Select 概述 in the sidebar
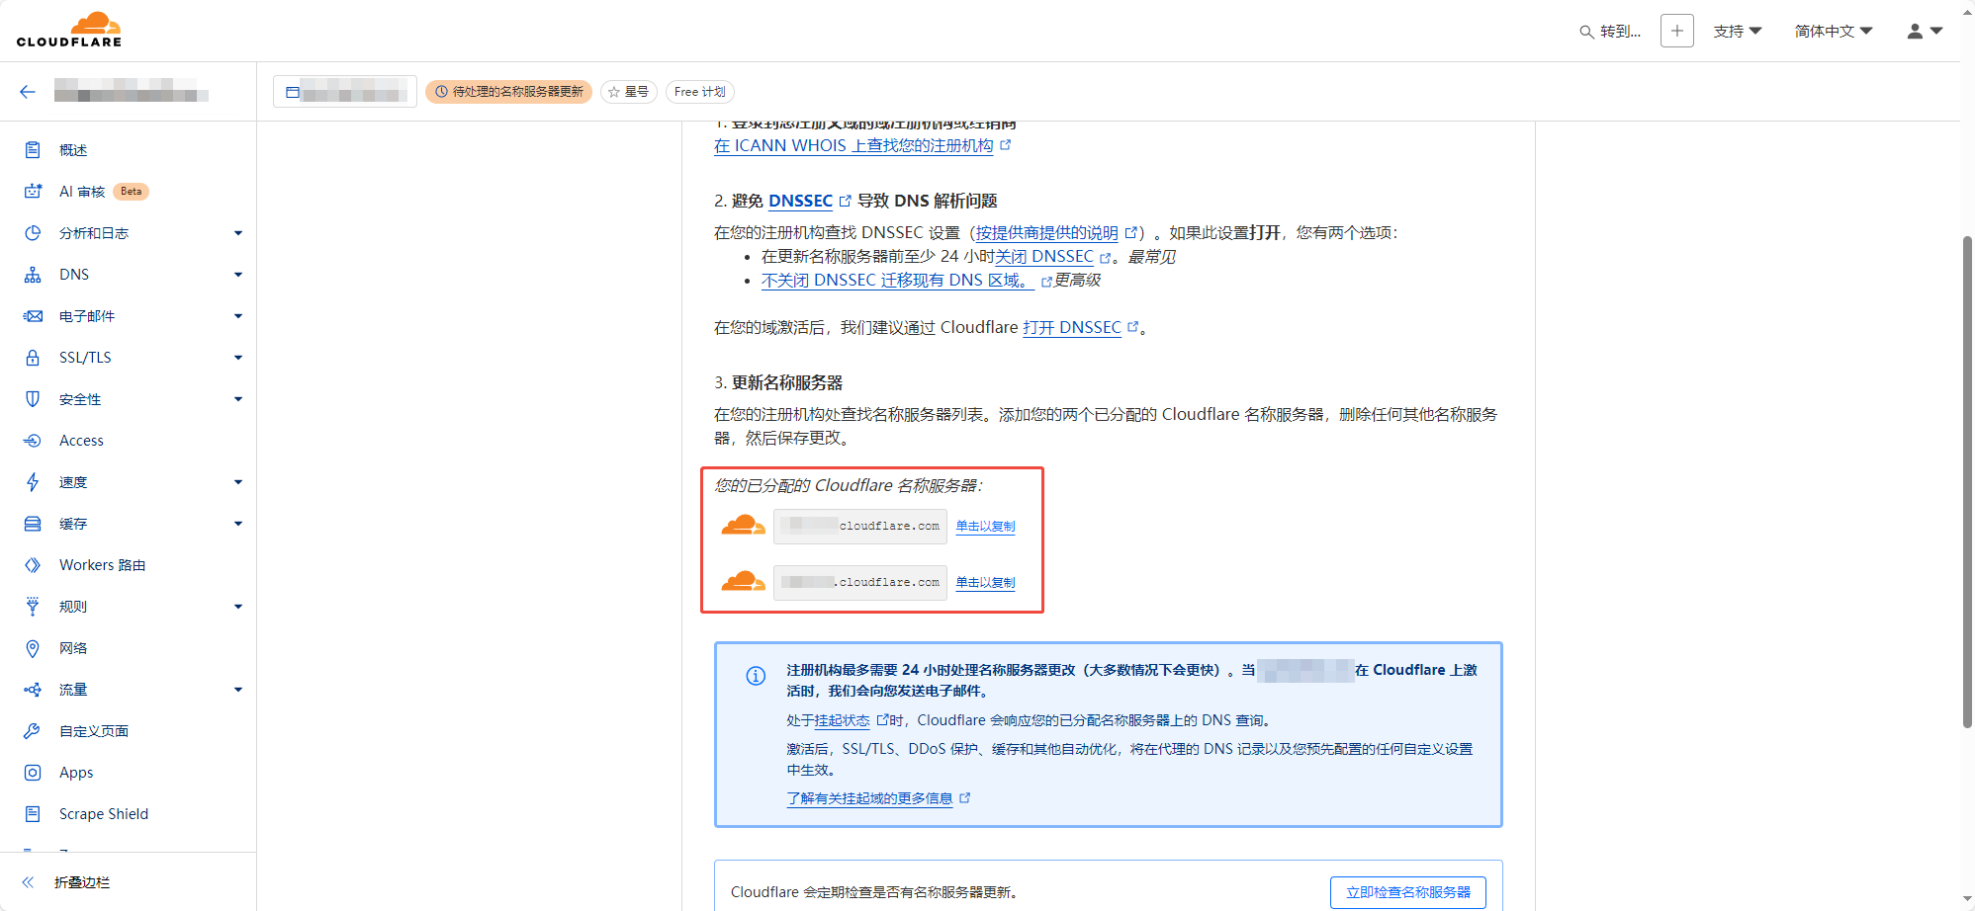The image size is (1975, 911). (x=73, y=150)
